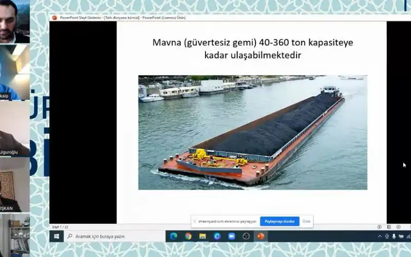This screenshot has height=257, width=411.
Task: Click the coal barge photo on the slide
Action: coord(252,132)
